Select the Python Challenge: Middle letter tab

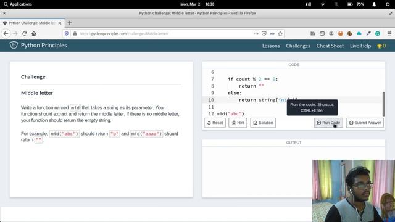pyautogui.click(x=32, y=23)
